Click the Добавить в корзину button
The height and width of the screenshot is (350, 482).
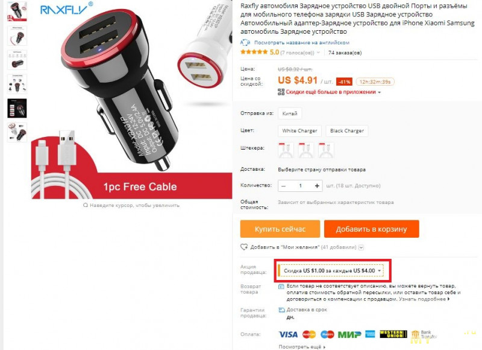[x=371, y=229]
